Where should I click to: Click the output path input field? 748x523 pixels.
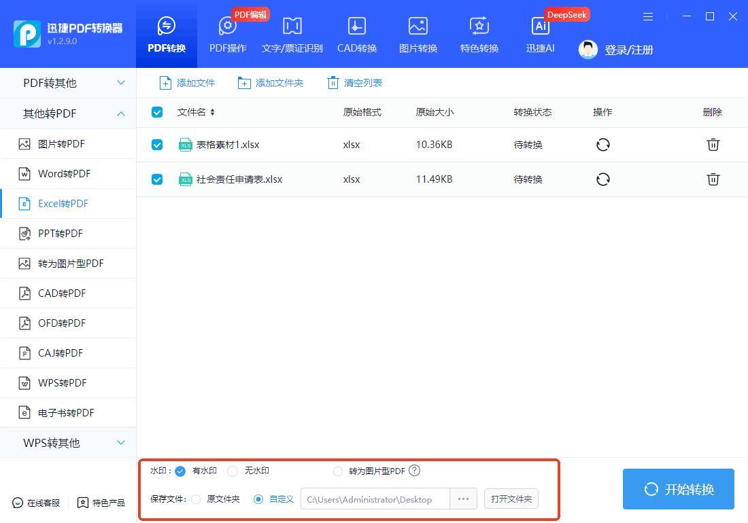click(x=375, y=499)
